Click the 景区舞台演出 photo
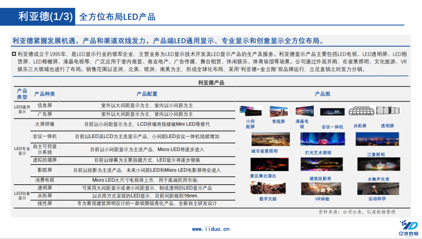Viewport: 422px width, 239px height. click(269, 164)
